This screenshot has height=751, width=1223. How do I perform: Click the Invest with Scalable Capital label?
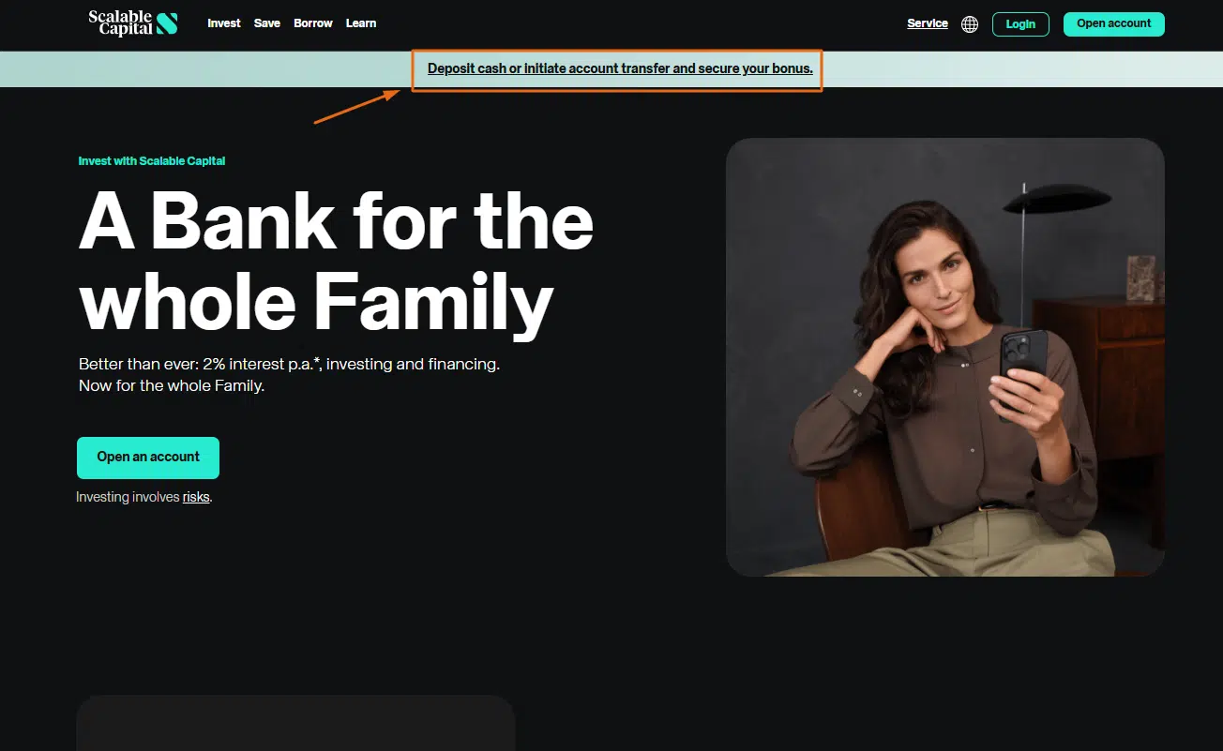152,161
